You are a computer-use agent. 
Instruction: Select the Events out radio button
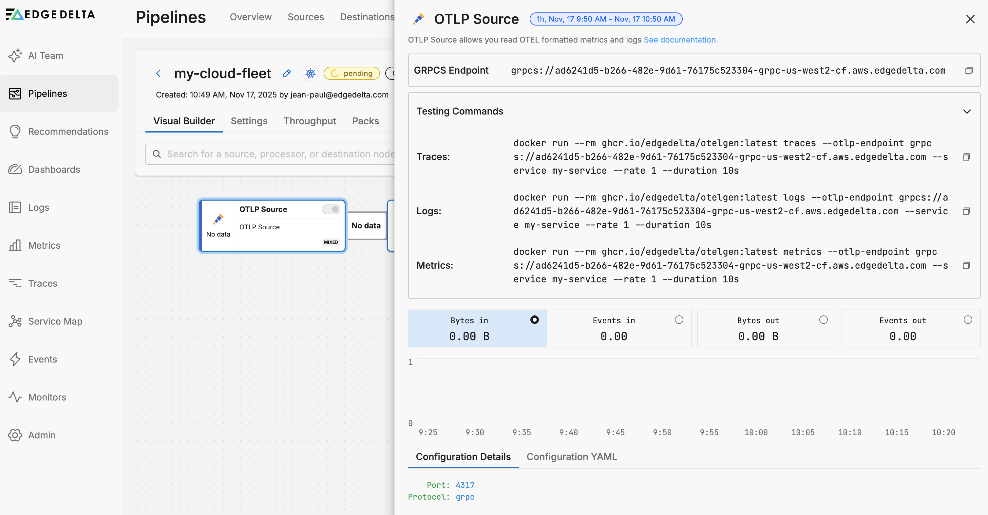pyautogui.click(x=968, y=320)
